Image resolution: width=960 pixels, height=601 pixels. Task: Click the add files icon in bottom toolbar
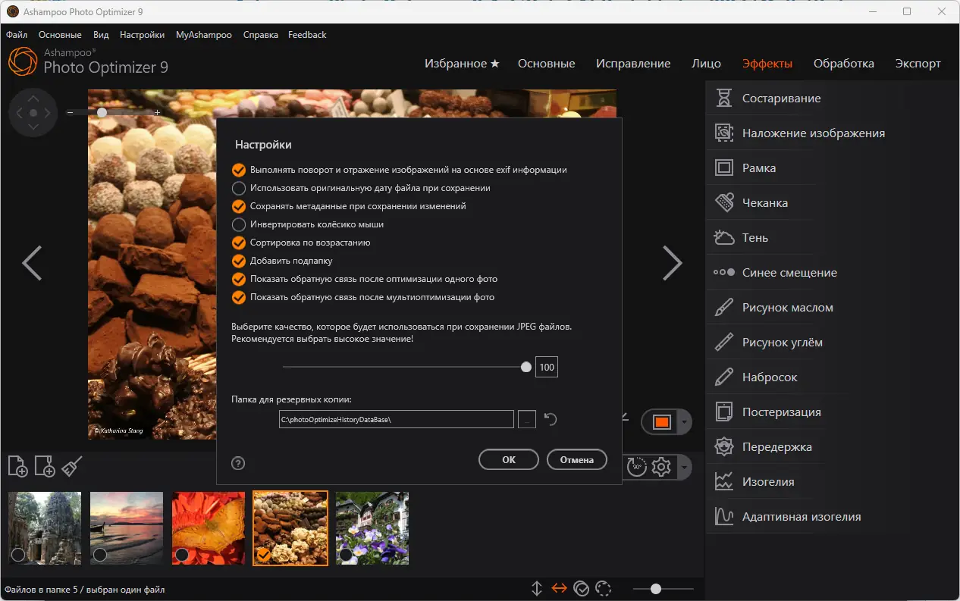tap(17, 467)
